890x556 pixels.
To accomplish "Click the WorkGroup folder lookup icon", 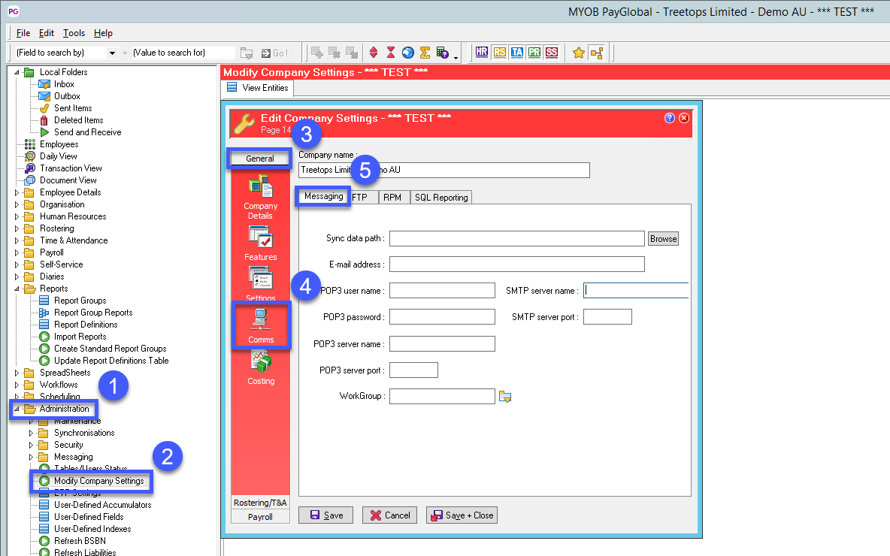I will [505, 397].
